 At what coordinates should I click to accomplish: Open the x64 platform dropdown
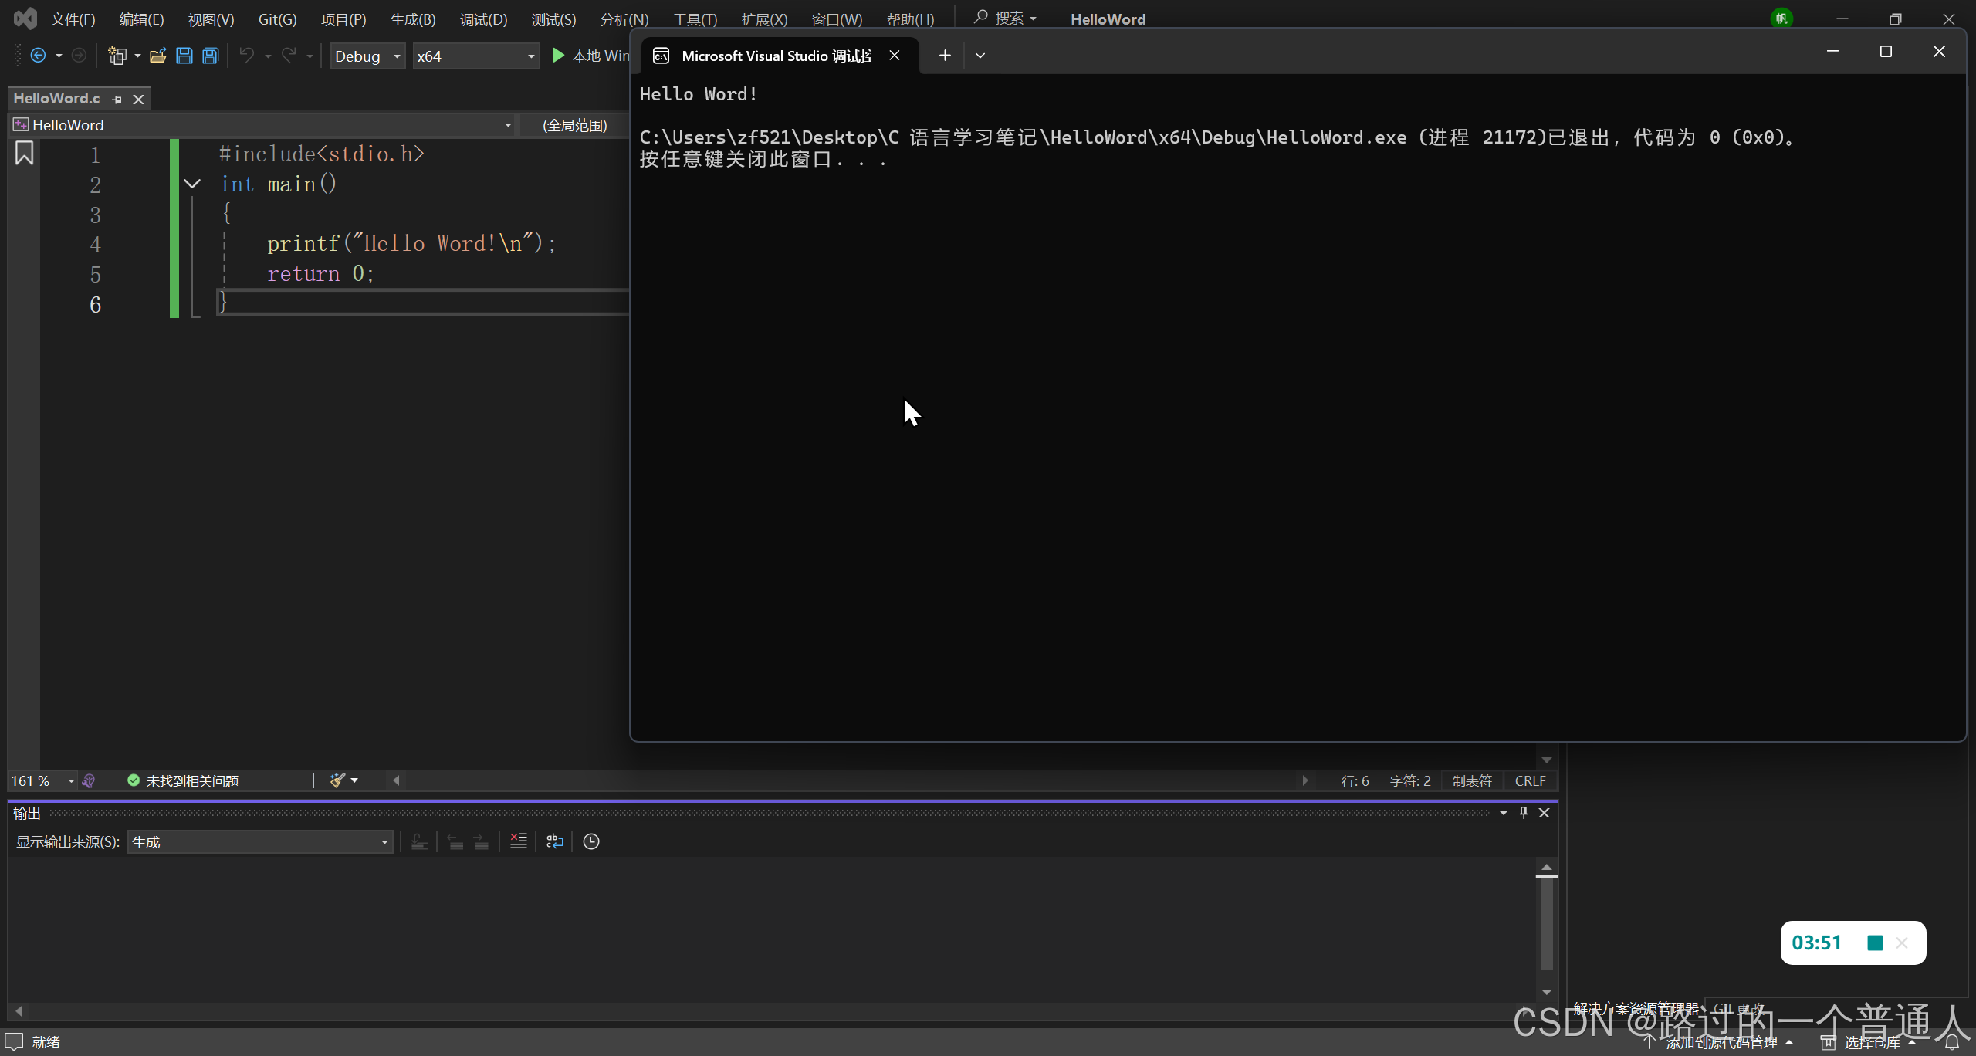(x=475, y=56)
